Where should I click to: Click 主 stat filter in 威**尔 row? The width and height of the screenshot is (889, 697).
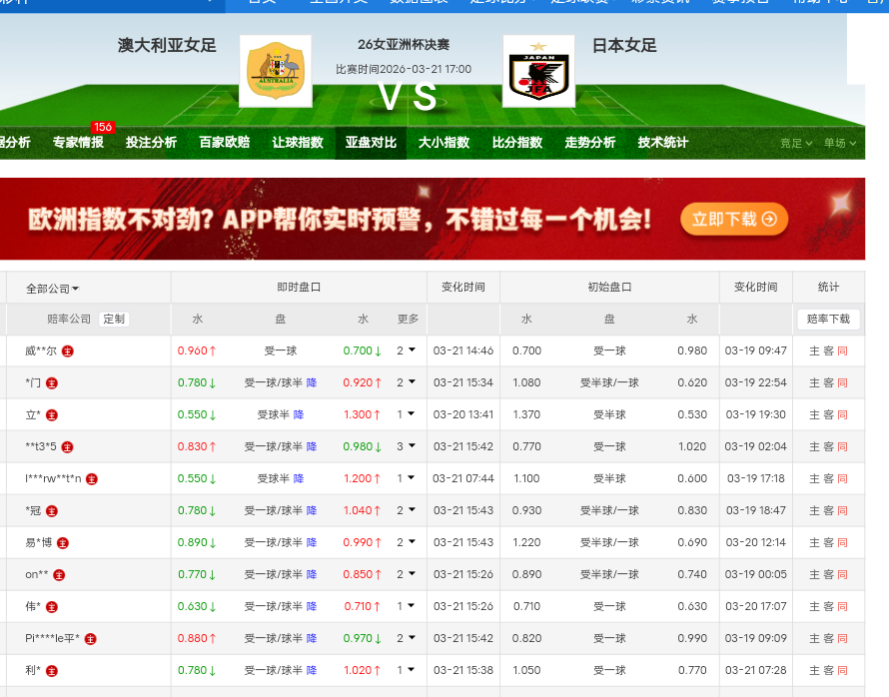814,351
